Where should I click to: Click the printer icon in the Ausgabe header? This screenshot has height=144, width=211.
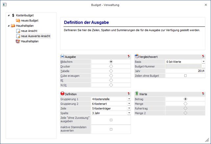pyautogui.click(x=62, y=57)
